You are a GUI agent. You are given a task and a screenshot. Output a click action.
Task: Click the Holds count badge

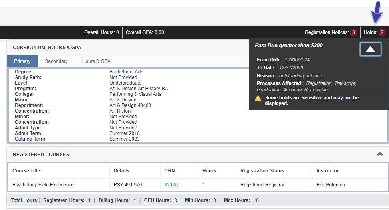coord(382,32)
